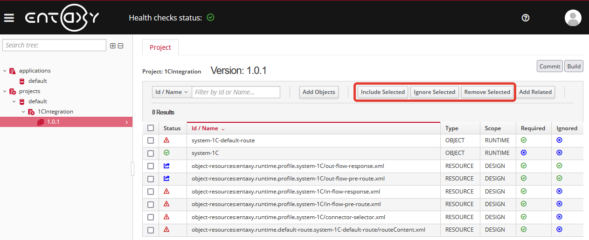This screenshot has width=589, height=240.
Task: Select checkbox for connector-selector.xml row
Action: pyautogui.click(x=151, y=217)
